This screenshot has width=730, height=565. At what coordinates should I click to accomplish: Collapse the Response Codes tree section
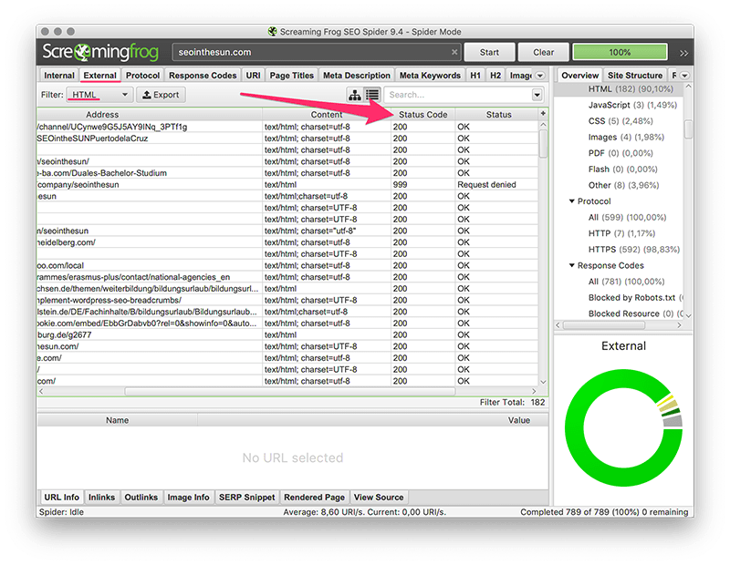(572, 265)
